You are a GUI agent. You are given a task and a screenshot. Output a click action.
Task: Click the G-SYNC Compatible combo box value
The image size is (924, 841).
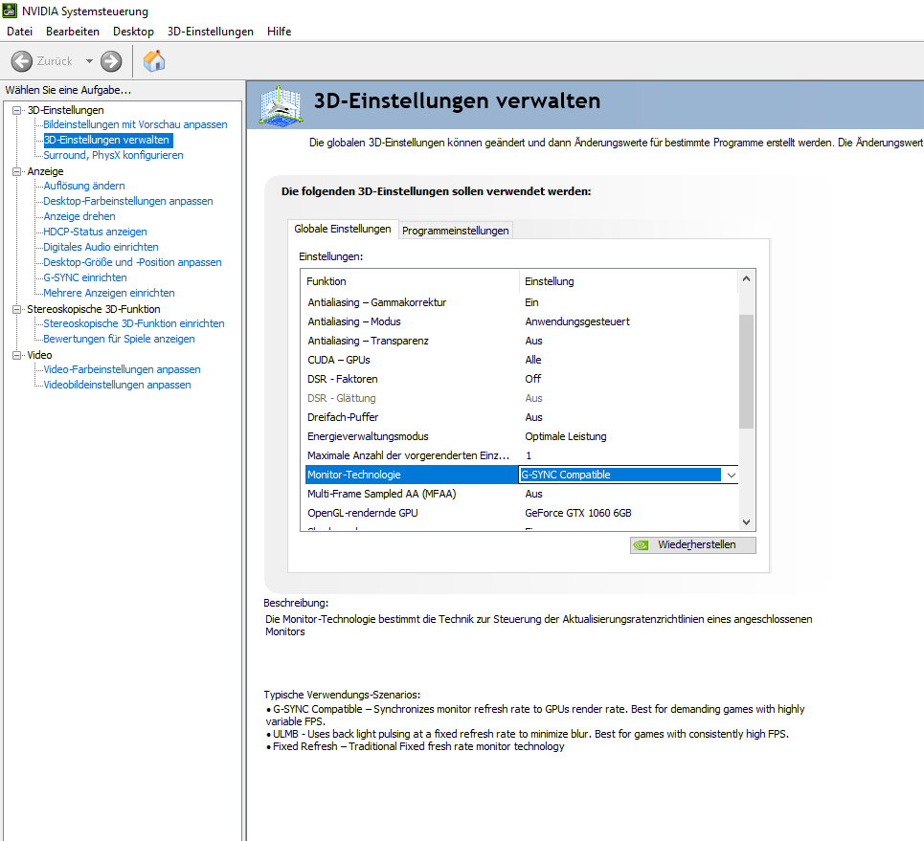[620, 475]
